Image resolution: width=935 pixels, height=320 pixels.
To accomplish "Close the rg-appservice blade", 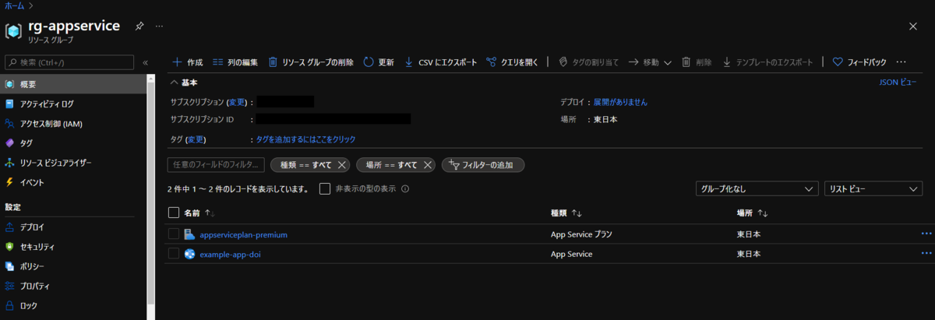I will 913,26.
